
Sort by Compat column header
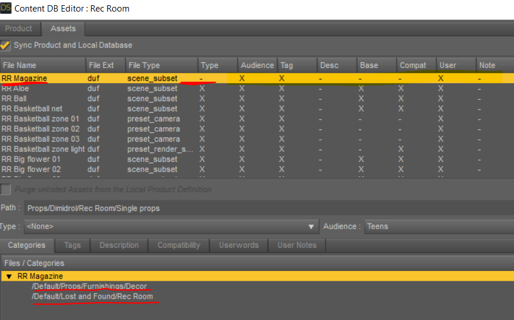tap(417, 65)
